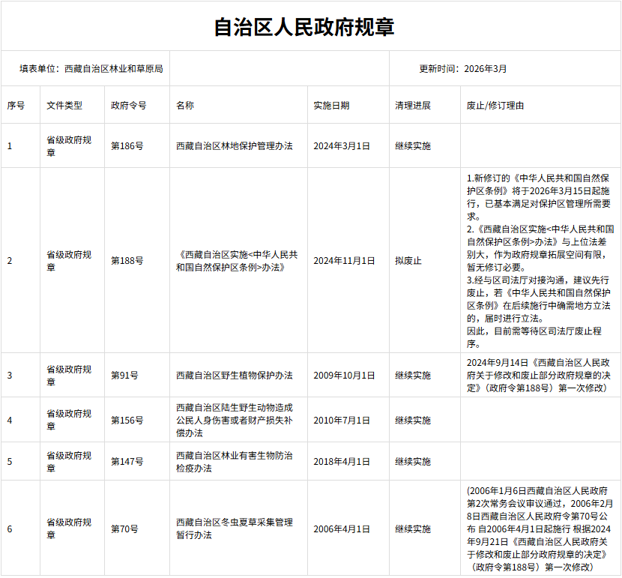Screen dimensions: 622x578
Task: Click the 西藏自治区野生植物保护办法 cell
Action: pos(235,376)
